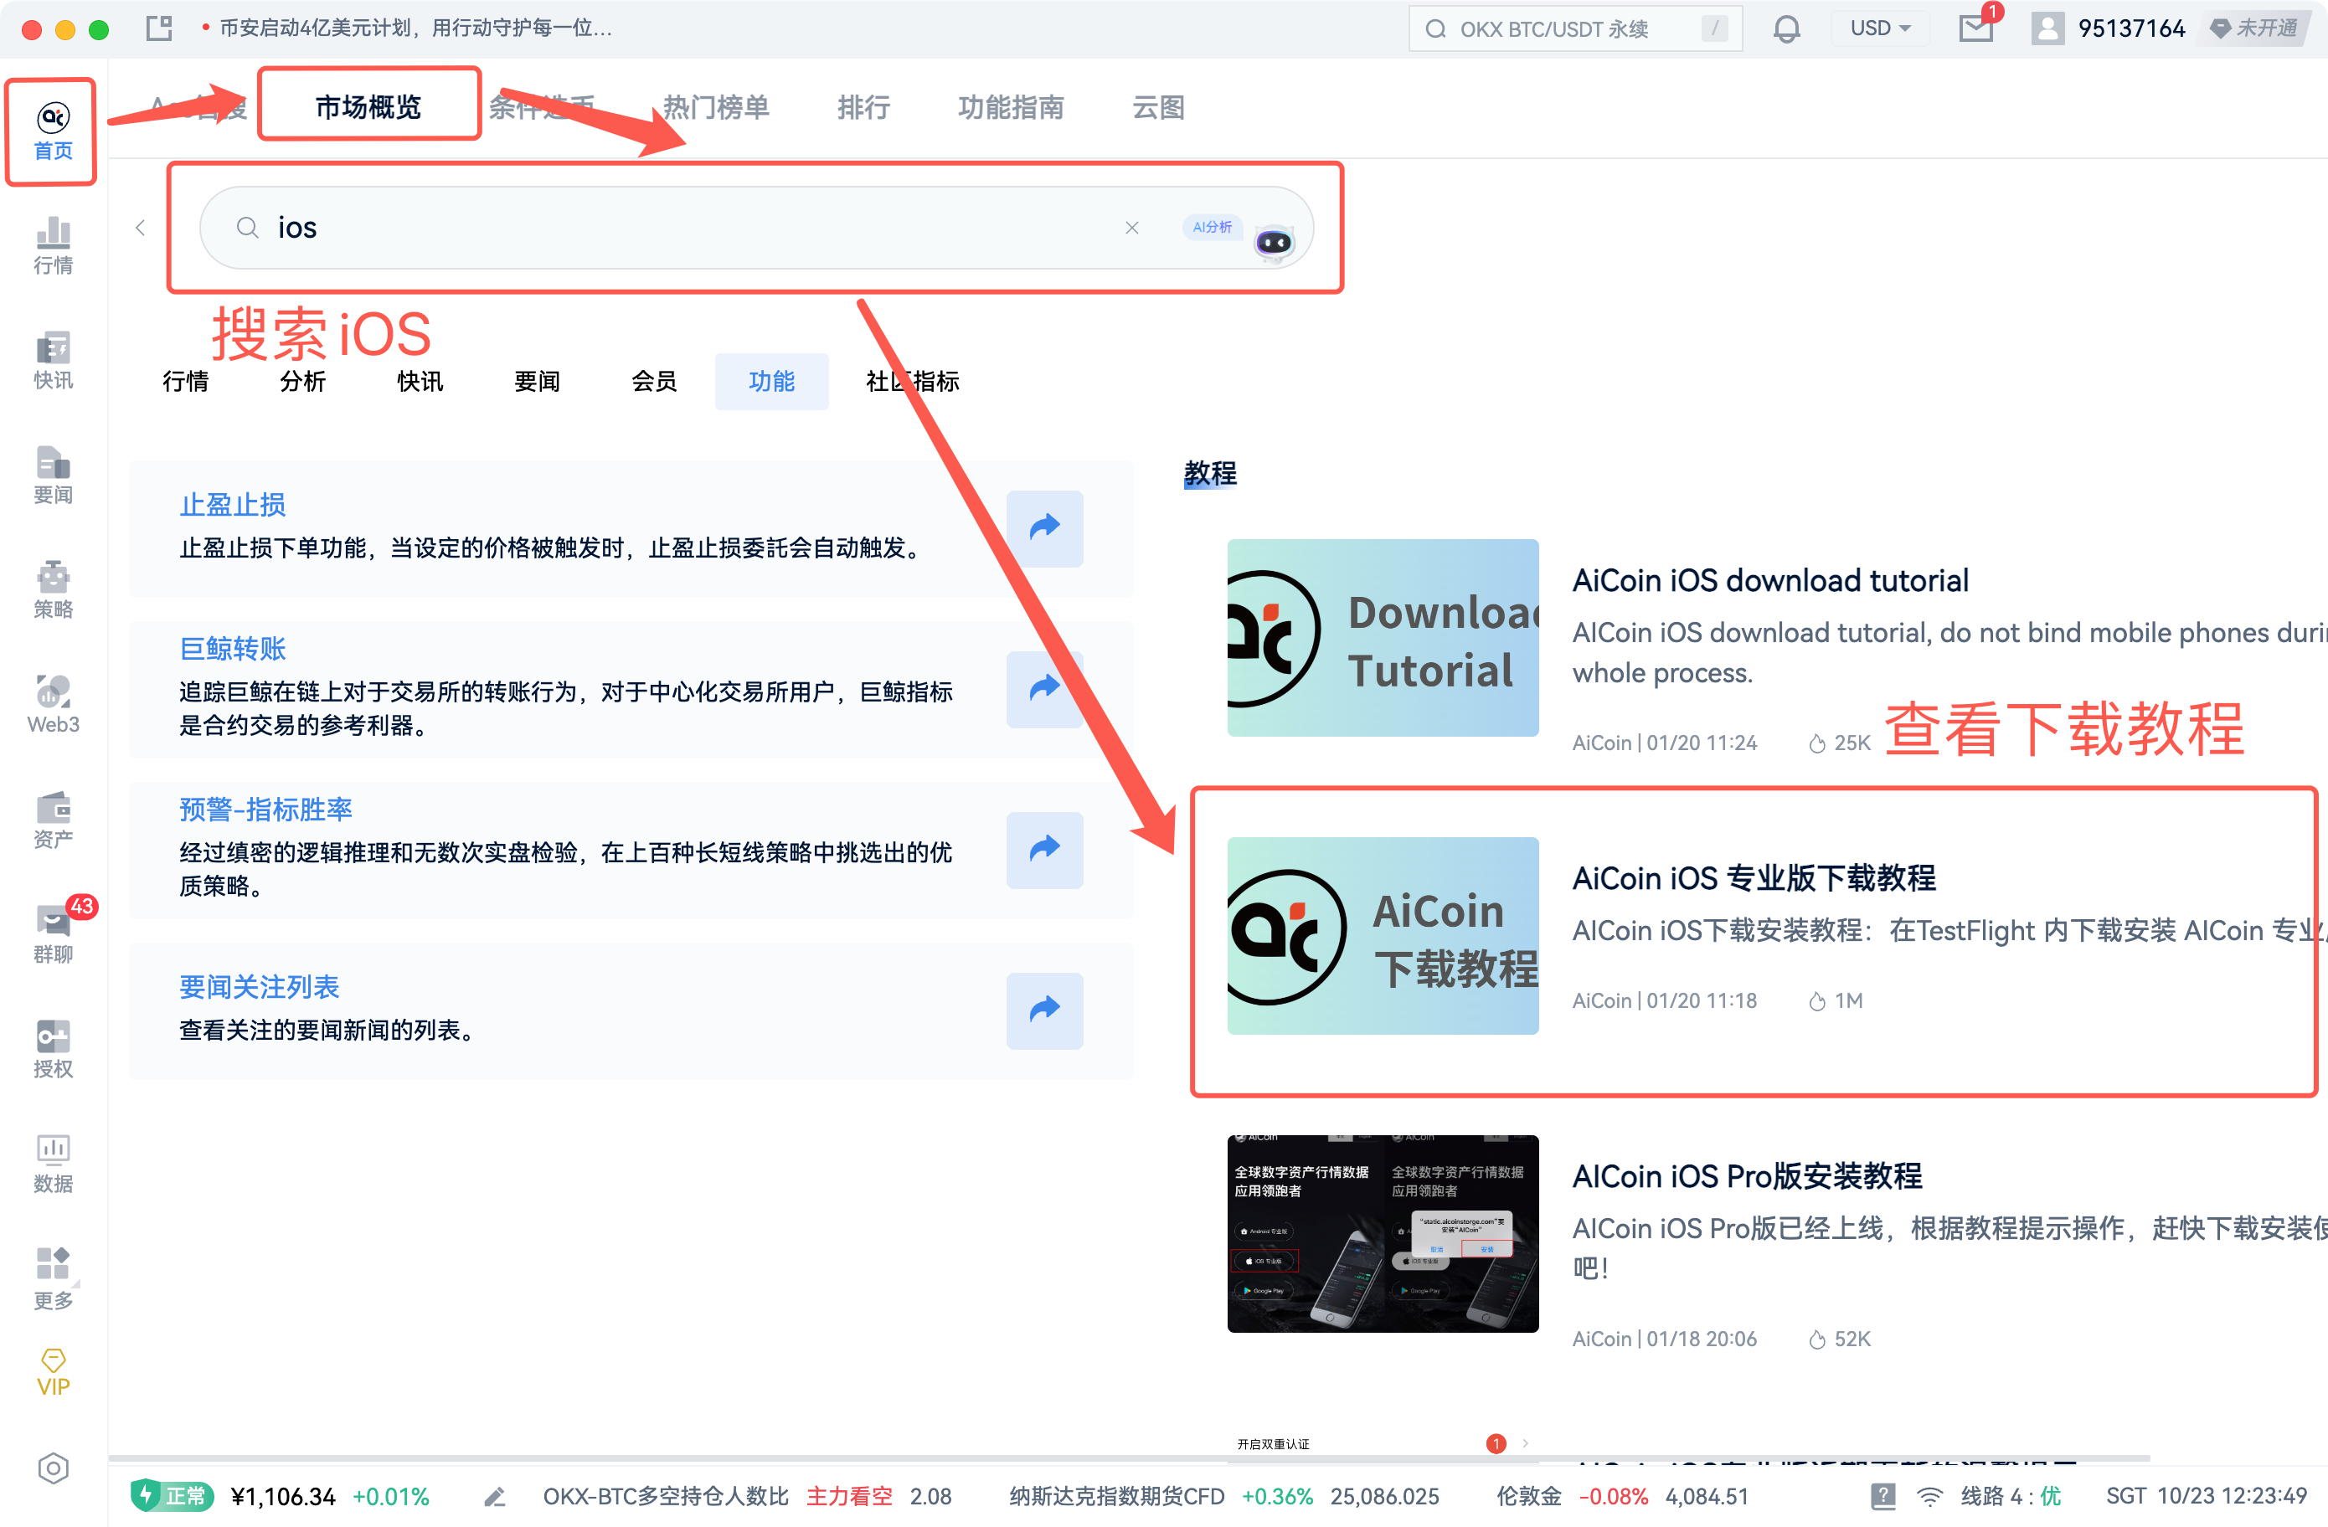Select the 快讯 search filter tab
Viewport: 2328px width, 1527px height.
pos(420,381)
